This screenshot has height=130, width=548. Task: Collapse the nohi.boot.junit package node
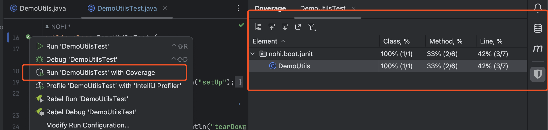[252, 54]
